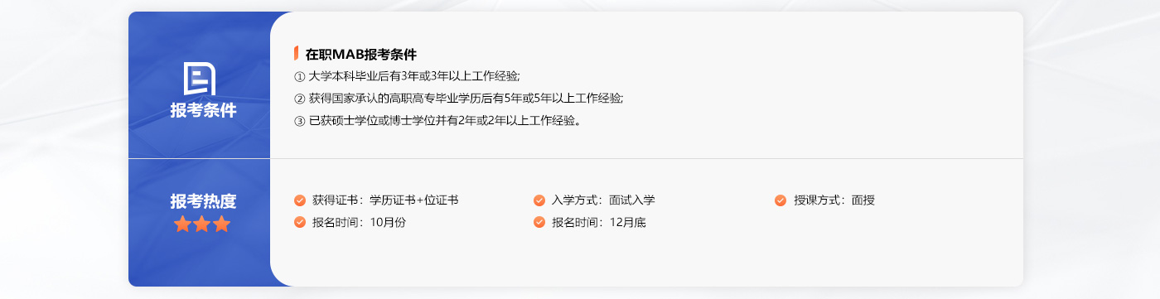
Task: Click the check icon beside 授课方式
Action: [781, 200]
